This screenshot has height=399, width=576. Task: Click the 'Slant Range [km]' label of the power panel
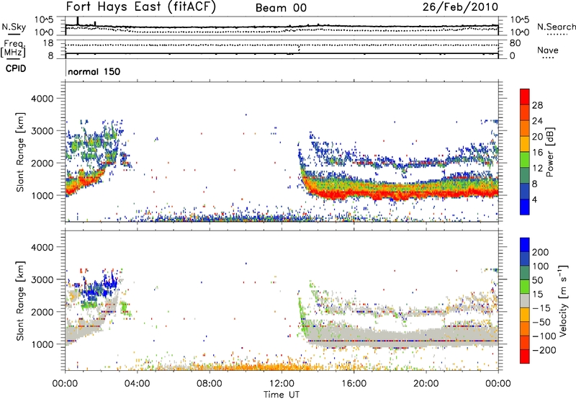tap(20, 152)
